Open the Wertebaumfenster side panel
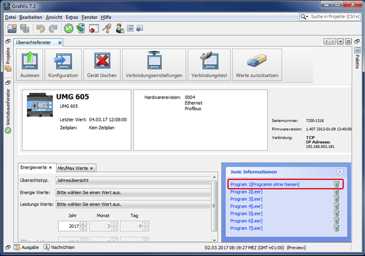 tap(8, 111)
